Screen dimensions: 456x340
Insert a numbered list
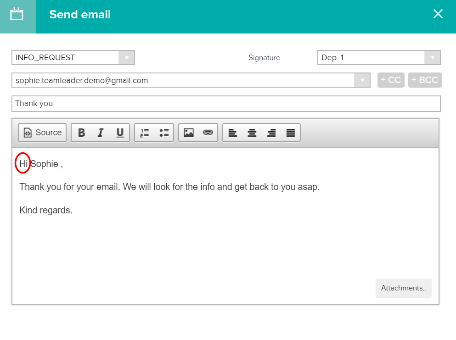pyautogui.click(x=145, y=133)
